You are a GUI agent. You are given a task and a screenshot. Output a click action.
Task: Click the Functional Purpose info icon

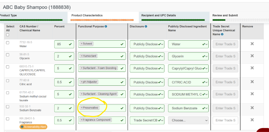pos(106,26)
